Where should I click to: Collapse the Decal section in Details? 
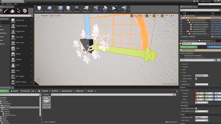[181, 87]
